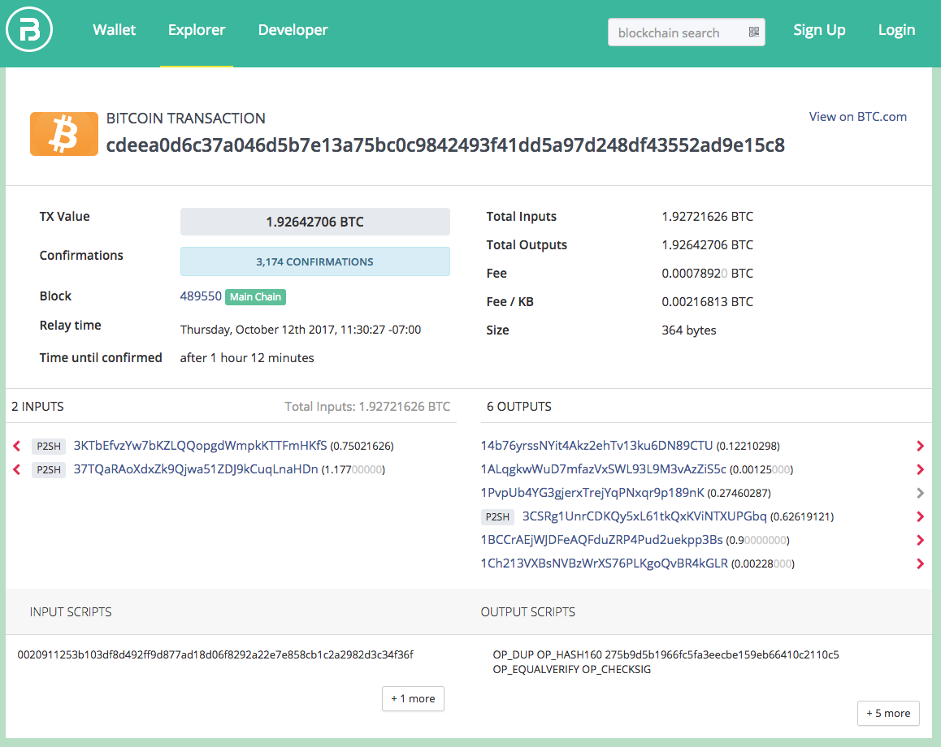
Task: Go to the Developer tab
Action: [293, 30]
